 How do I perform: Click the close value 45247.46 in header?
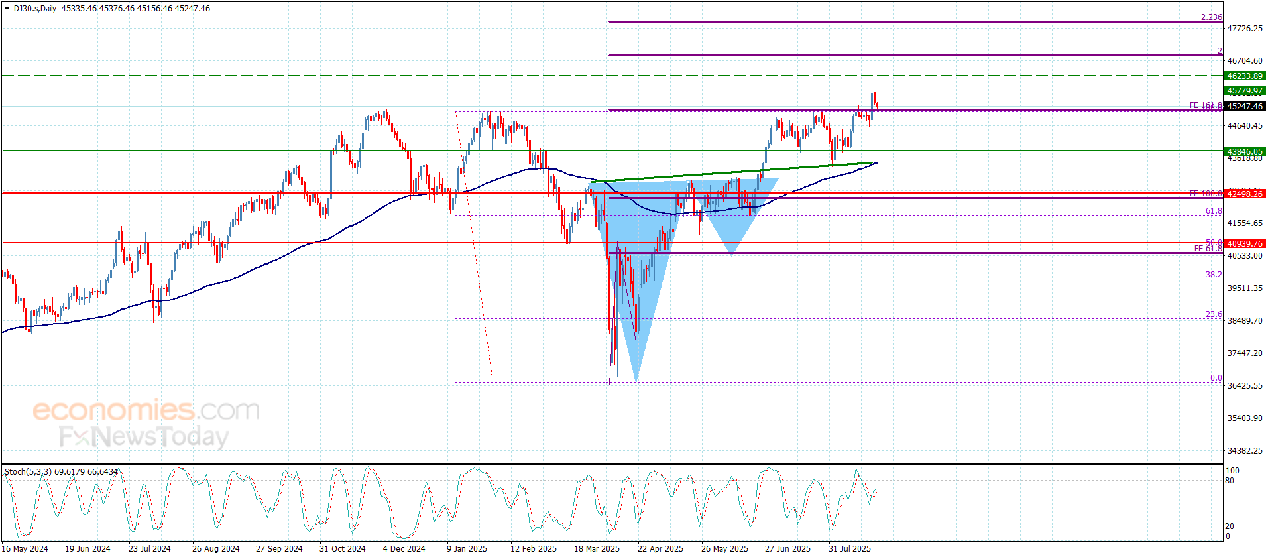(x=192, y=9)
